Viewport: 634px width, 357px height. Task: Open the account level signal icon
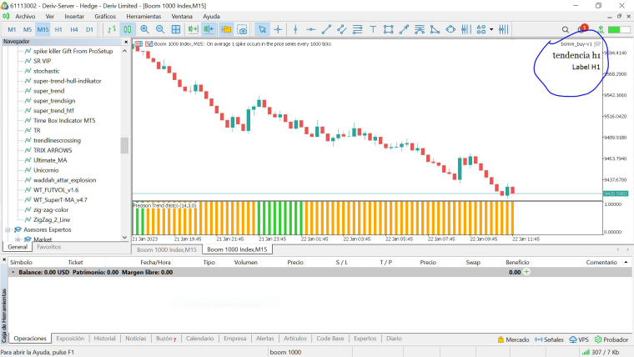pyautogui.click(x=601, y=29)
